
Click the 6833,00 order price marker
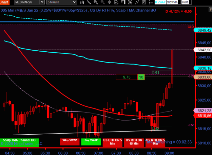203,77
